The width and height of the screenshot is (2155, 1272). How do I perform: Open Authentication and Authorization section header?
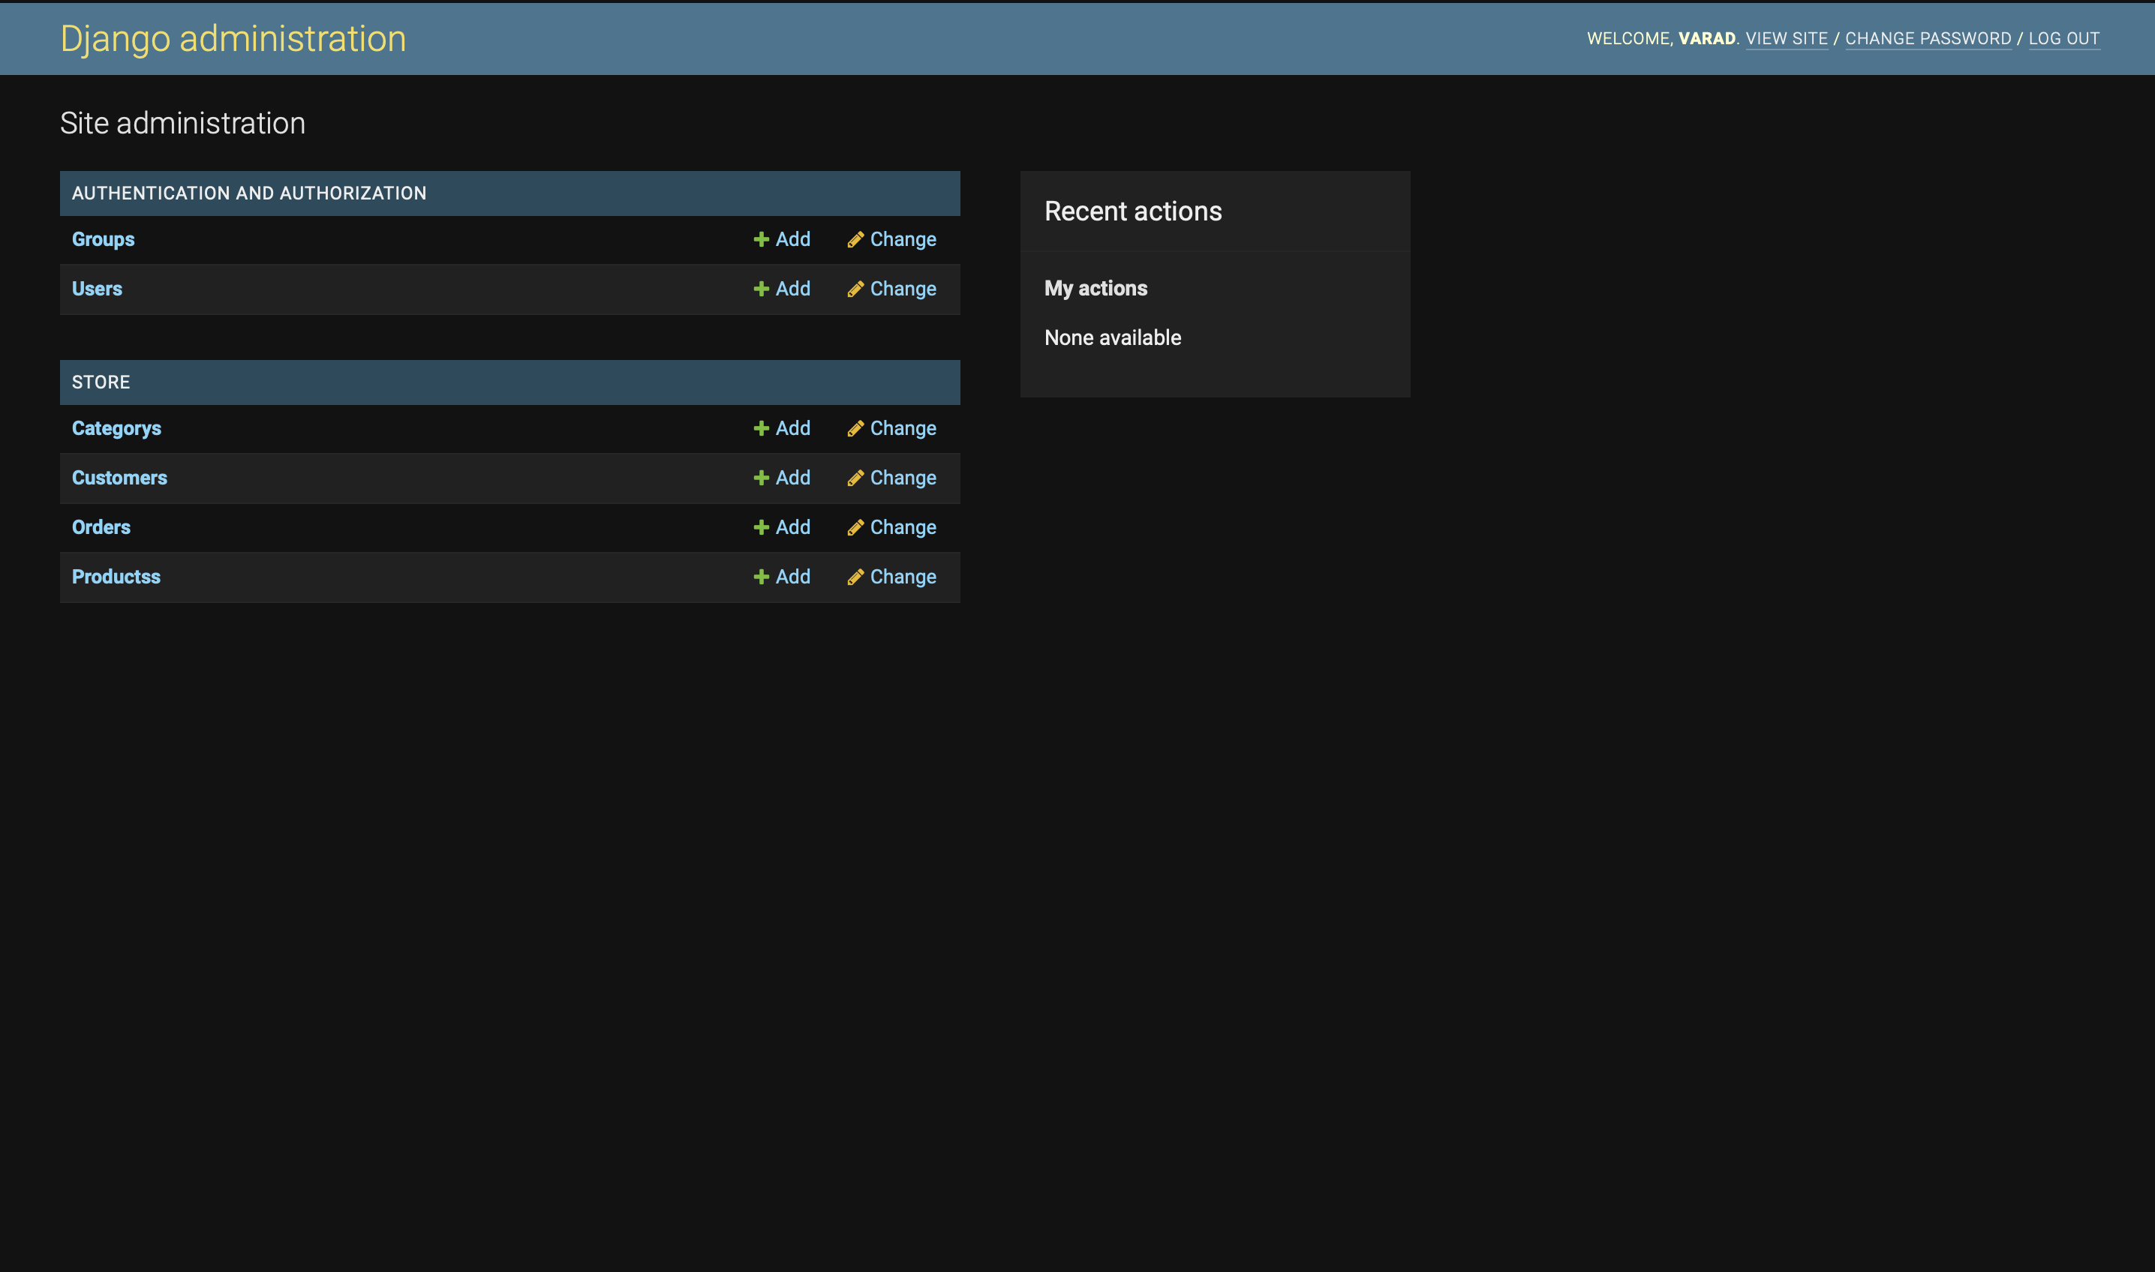pyautogui.click(x=248, y=193)
